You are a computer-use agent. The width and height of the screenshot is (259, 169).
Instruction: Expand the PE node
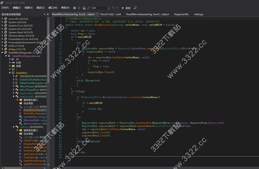click(x=10, y=59)
